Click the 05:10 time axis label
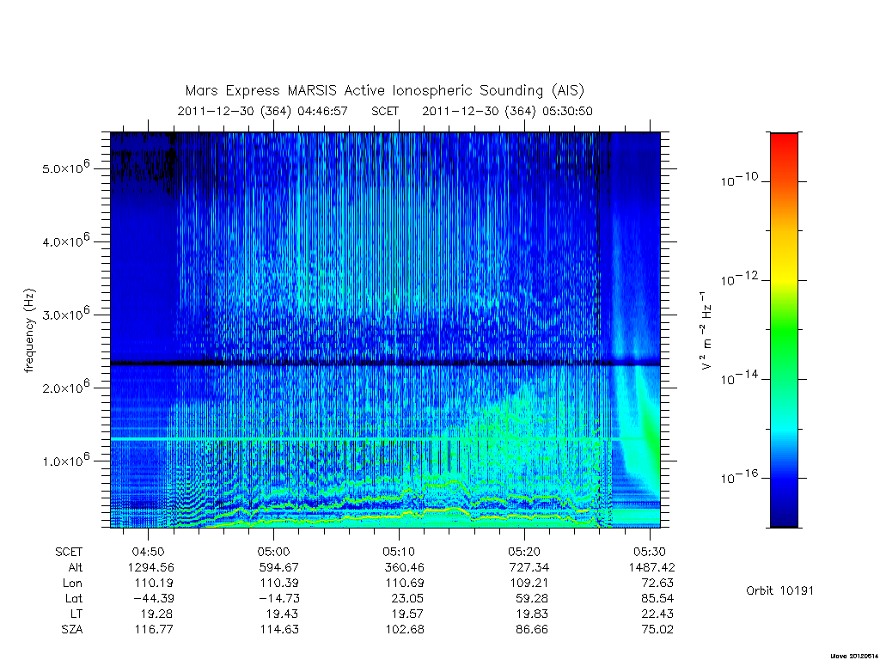The height and width of the screenshot is (660, 880). point(399,552)
